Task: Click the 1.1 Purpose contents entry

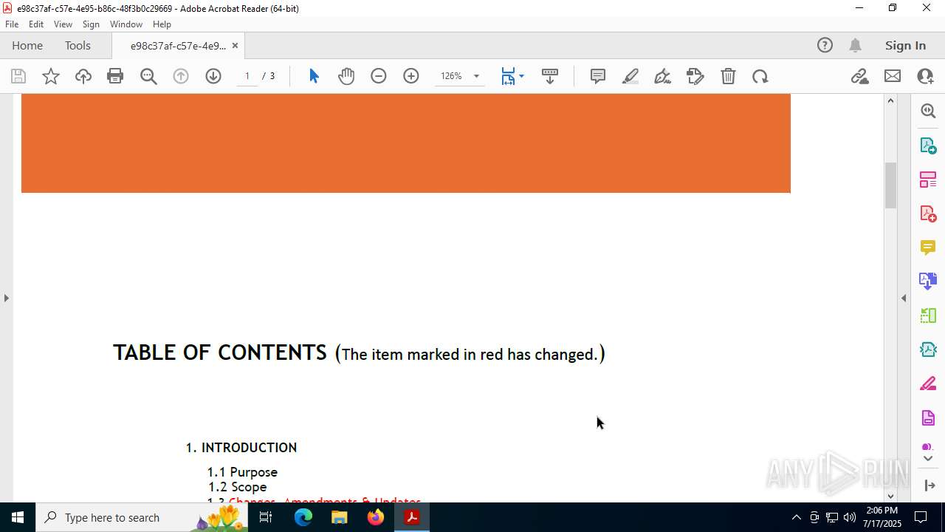Action: [242, 472]
